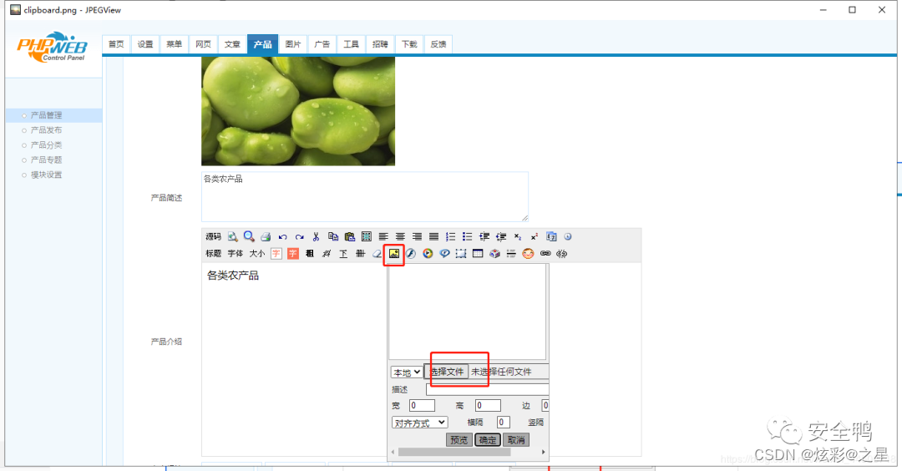902x471 pixels.
Task: Open the 本地 source dropdown
Action: click(x=407, y=372)
